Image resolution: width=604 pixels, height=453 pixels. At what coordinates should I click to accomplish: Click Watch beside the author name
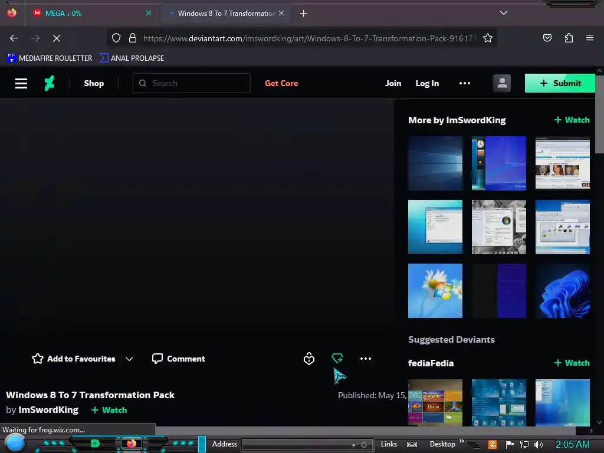pyautogui.click(x=109, y=410)
